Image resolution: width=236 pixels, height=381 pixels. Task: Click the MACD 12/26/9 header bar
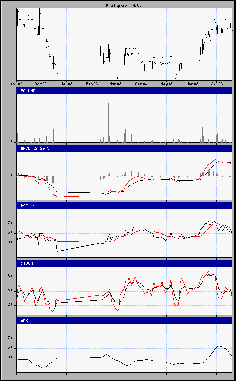coord(124,148)
